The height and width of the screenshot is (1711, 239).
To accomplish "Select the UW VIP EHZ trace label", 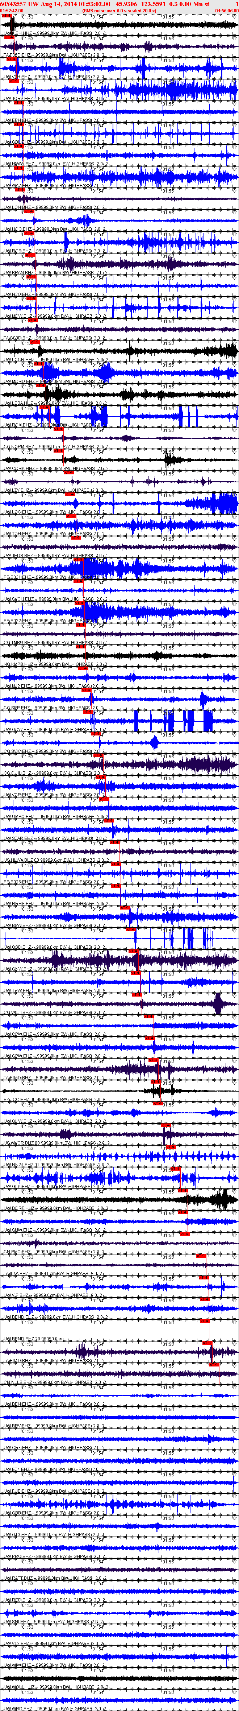I will tap(54, 1296).
